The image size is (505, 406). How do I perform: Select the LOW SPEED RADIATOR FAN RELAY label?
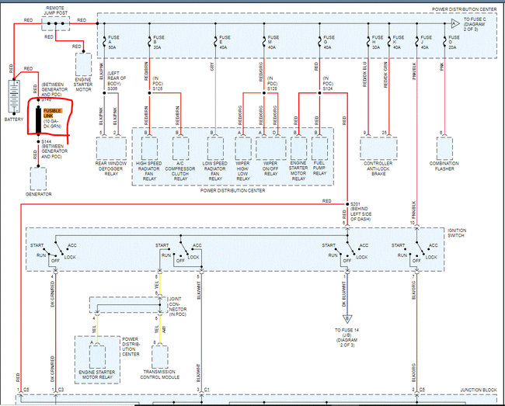(214, 171)
